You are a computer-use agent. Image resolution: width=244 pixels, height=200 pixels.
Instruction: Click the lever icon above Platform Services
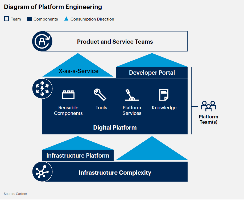[x=132, y=94]
